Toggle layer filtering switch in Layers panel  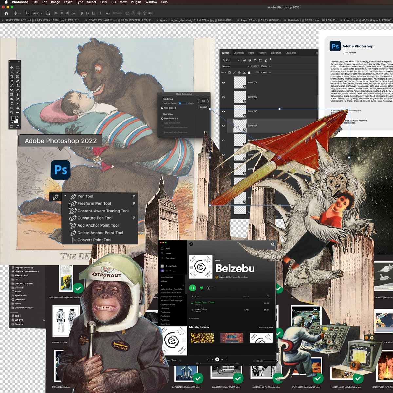pos(271,60)
